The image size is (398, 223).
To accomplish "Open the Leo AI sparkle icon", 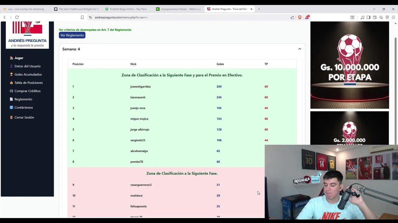I will pos(381,17).
